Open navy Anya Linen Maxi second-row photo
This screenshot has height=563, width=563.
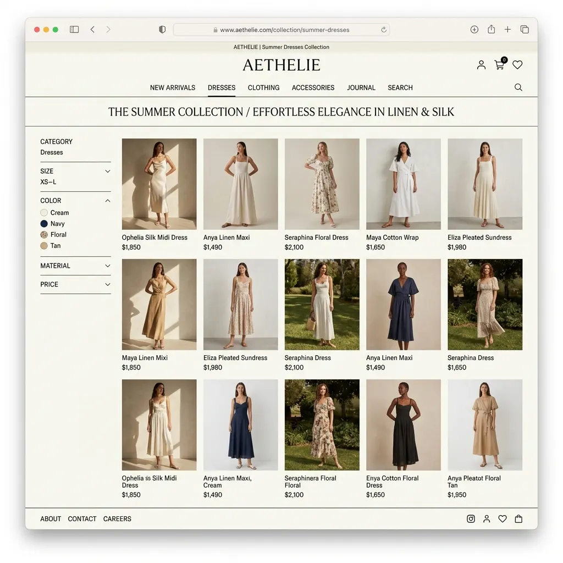point(404,305)
